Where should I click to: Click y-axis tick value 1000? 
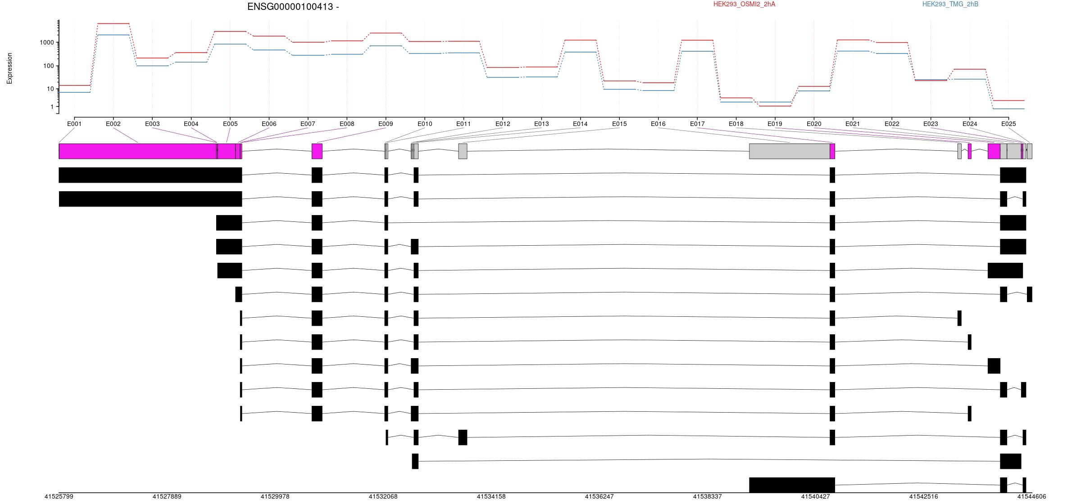coord(46,42)
